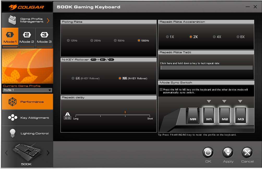Click the 'Polling Rate' section heading

pyautogui.click(x=72, y=22)
